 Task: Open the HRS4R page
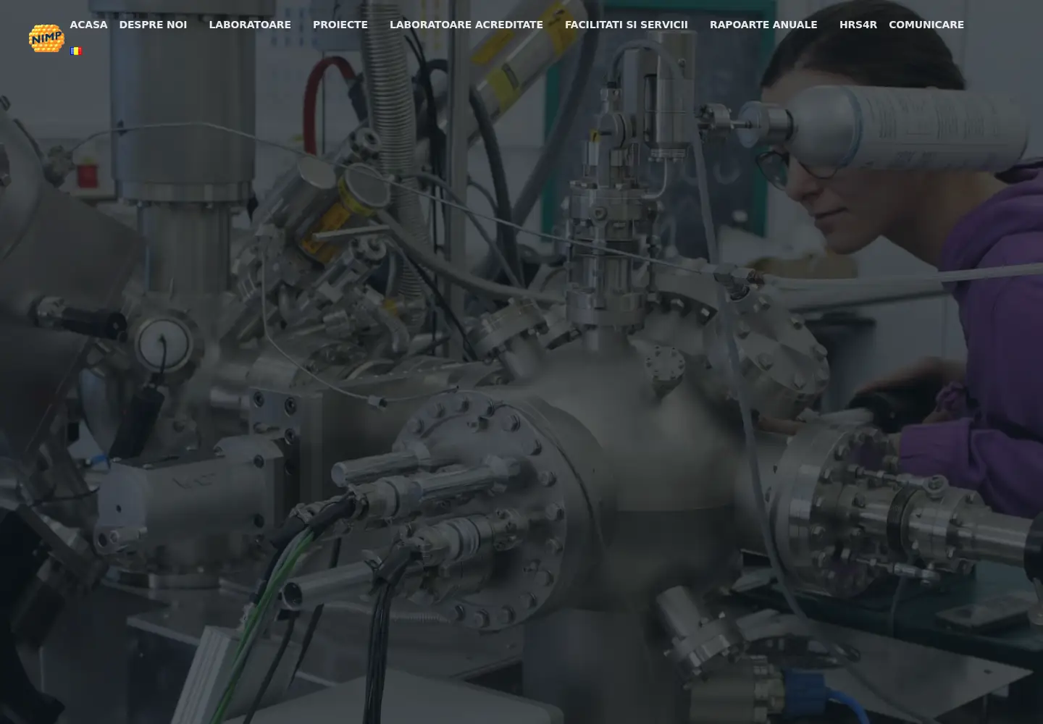coord(858,25)
